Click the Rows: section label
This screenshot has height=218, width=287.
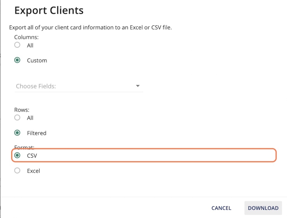tap(22, 110)
